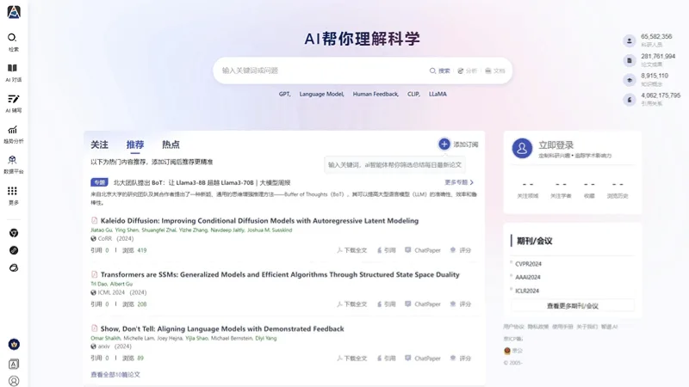
Task: Focus the subscription keyword input field
Action: (394, 165)
